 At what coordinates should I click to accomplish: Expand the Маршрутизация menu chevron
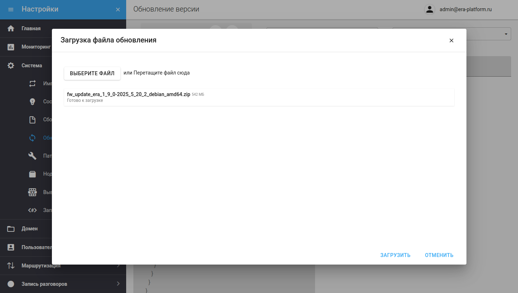pyautogui.click(x=118, y=266)
